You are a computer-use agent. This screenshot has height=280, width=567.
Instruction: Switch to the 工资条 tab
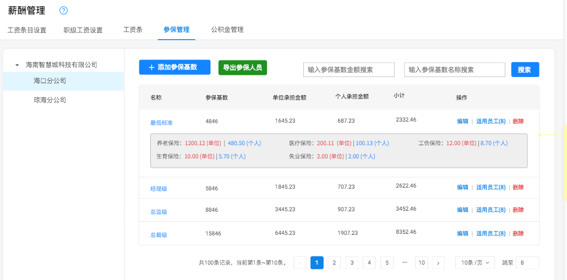[x=133, y=30]
